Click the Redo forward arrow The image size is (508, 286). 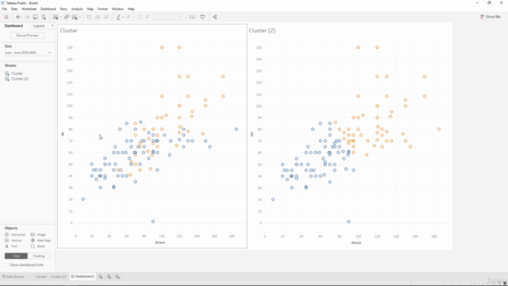pyautogui.click(x=27, y=17)
